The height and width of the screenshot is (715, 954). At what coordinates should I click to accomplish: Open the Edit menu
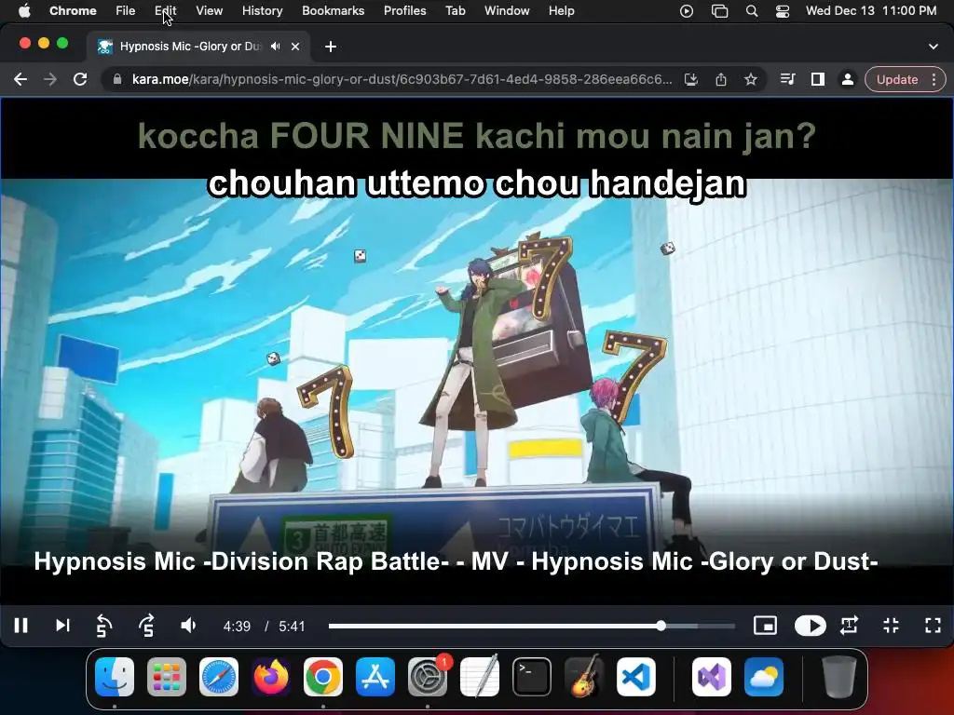tap(166, 11)
